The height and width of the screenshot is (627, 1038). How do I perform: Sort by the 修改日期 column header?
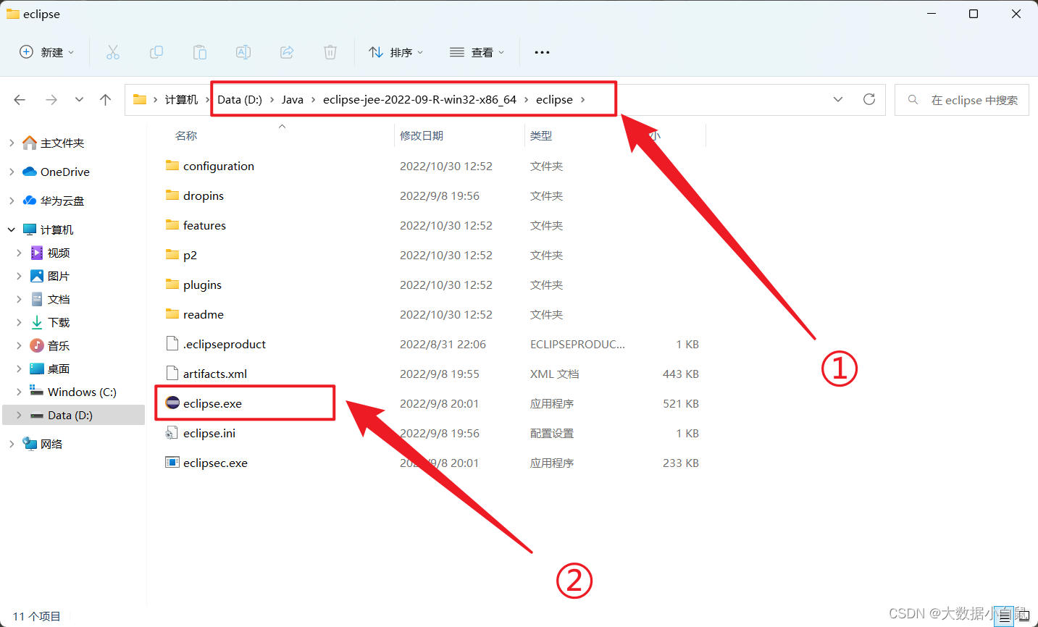422,135
